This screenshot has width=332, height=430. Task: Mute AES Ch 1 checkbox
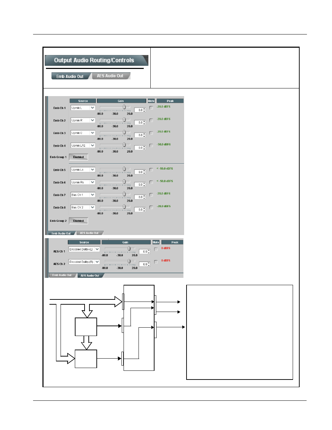pyautogui.click(x=156, y=249)
